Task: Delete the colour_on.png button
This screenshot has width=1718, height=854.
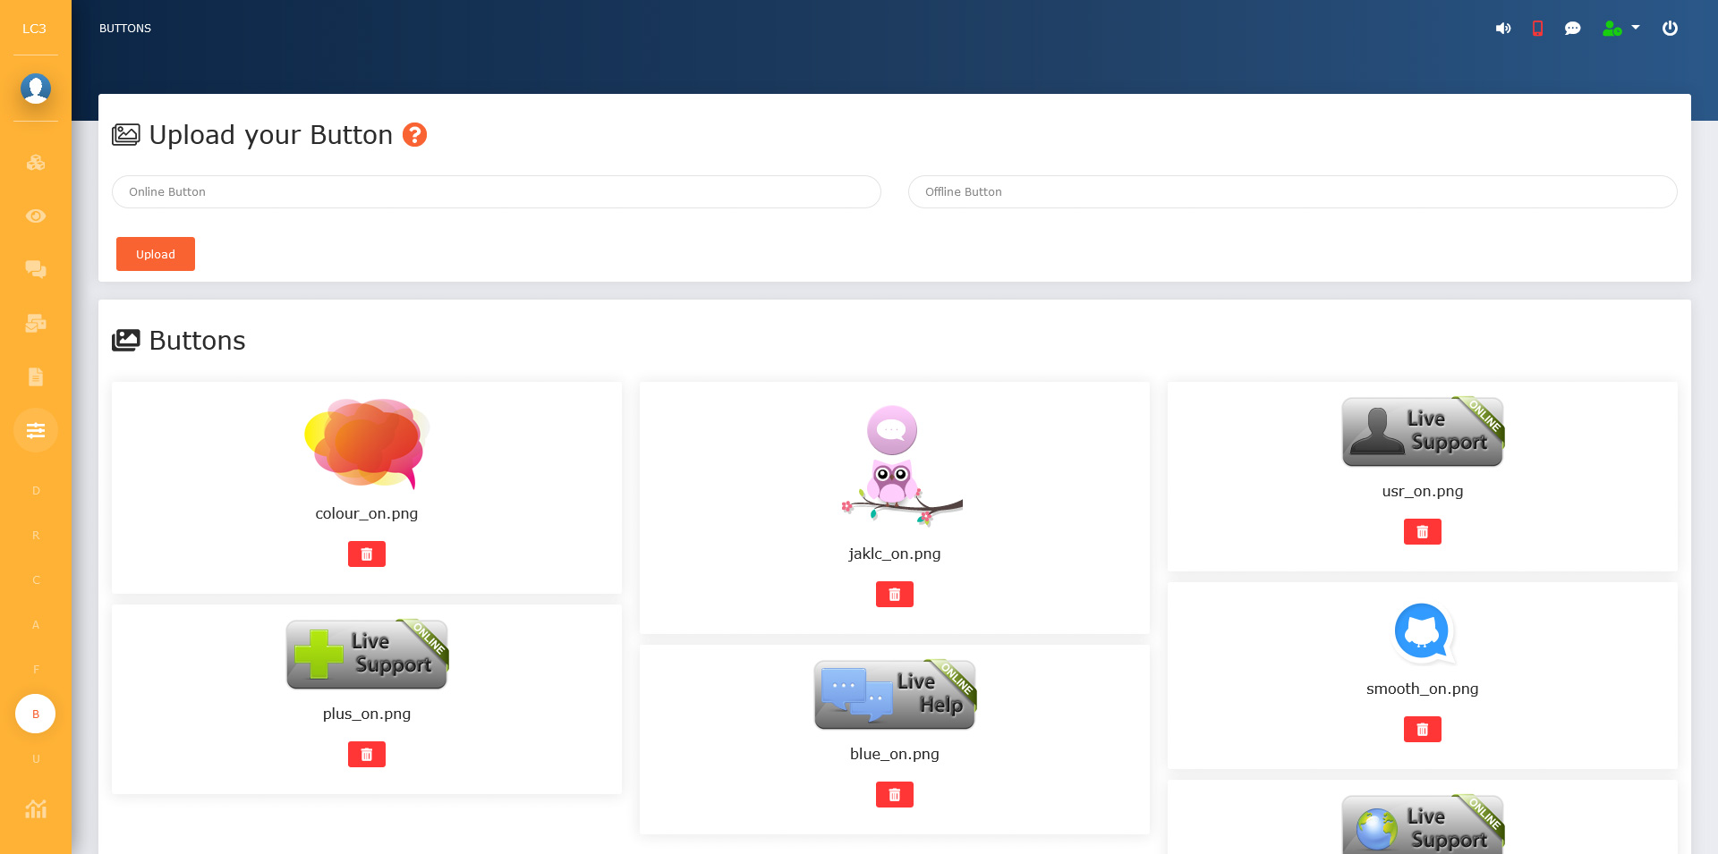Action: [367, 554]
